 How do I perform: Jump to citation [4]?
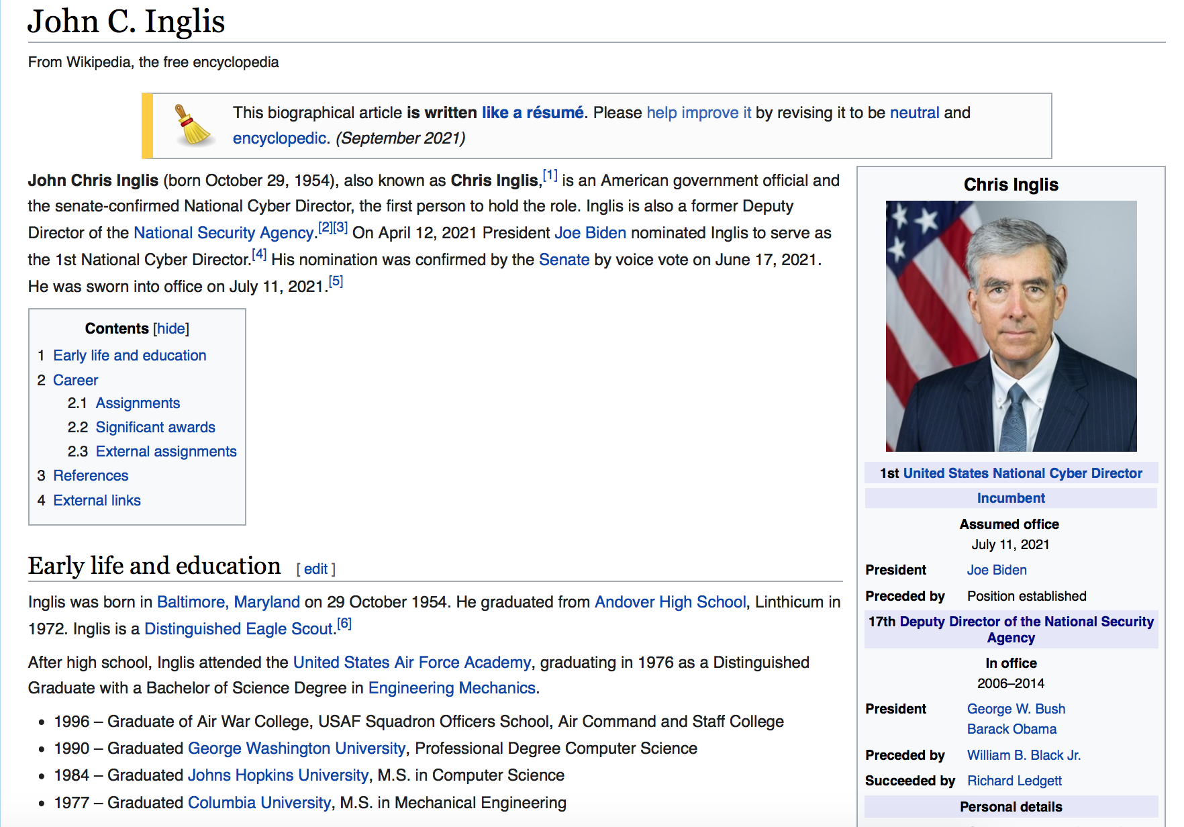[259, 254]
